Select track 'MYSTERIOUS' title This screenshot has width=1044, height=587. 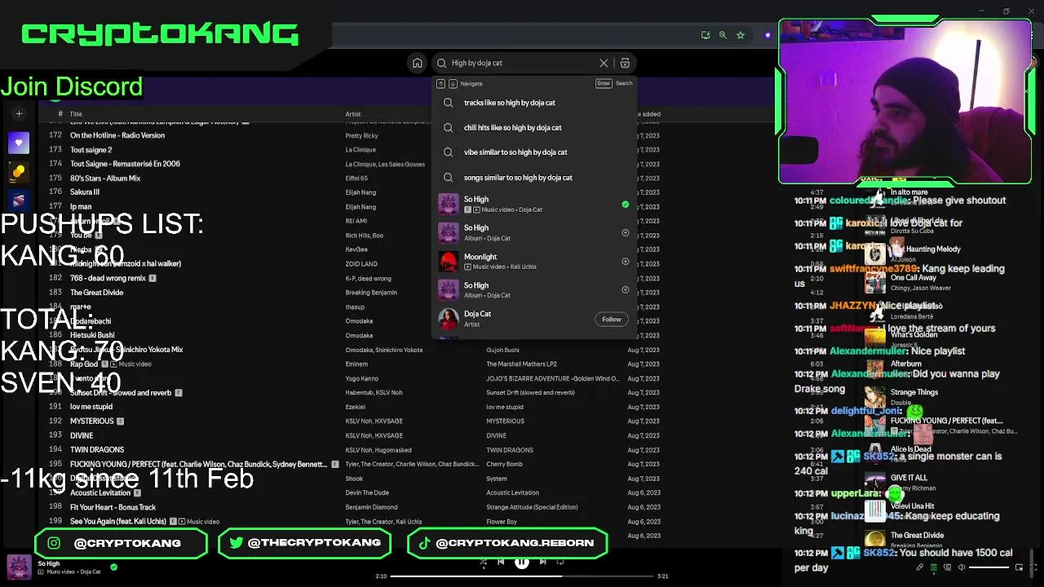point(92,421)
